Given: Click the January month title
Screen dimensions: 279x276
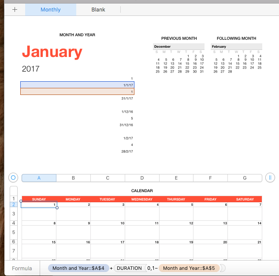Looking at the screenshot, I should (52, 52).
